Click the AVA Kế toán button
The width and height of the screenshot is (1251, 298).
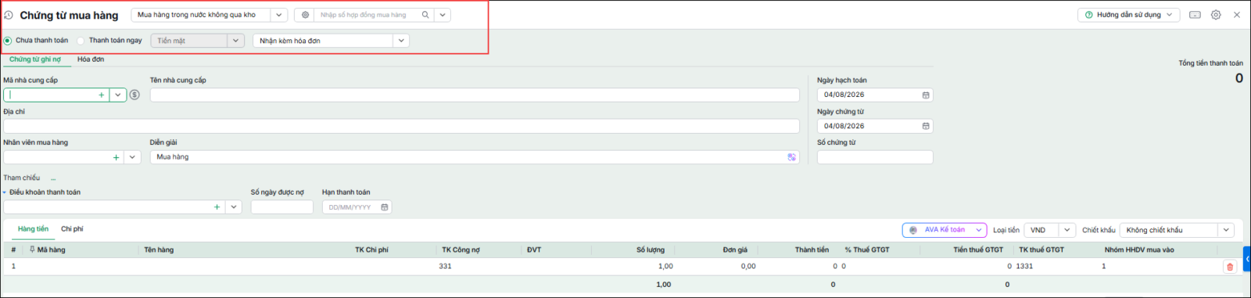pos(945,230)
